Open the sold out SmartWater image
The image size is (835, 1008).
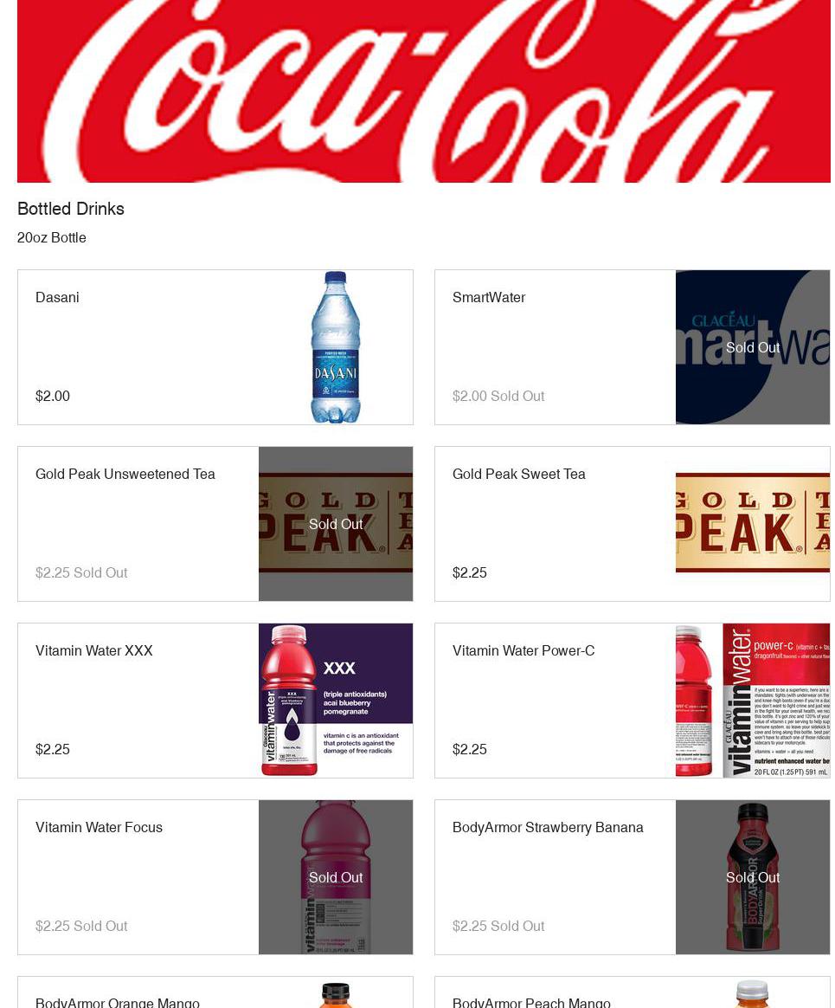point(752,347)
